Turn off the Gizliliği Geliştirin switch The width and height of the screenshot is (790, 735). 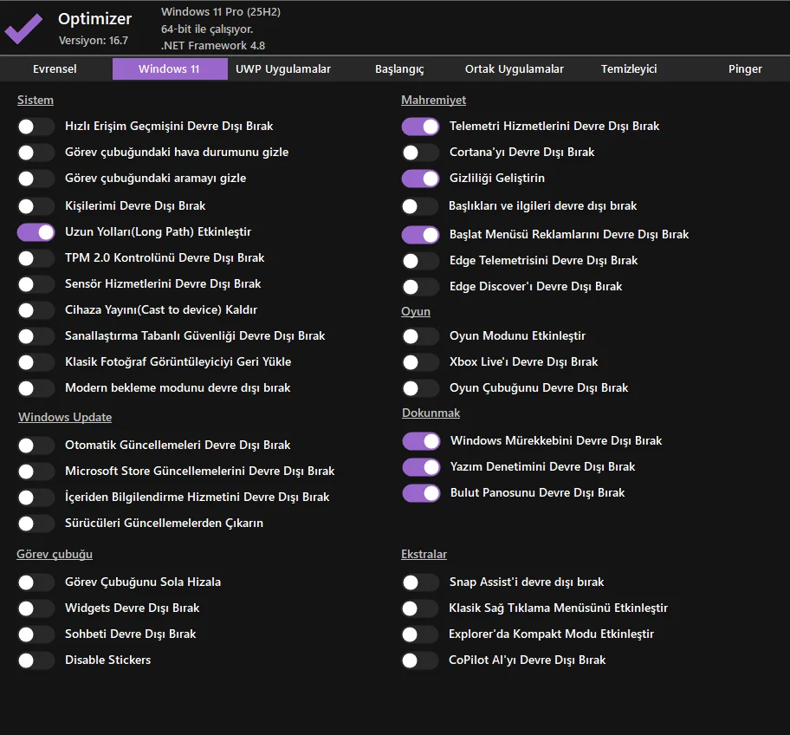pyautogui.click(x=420, y=179)
